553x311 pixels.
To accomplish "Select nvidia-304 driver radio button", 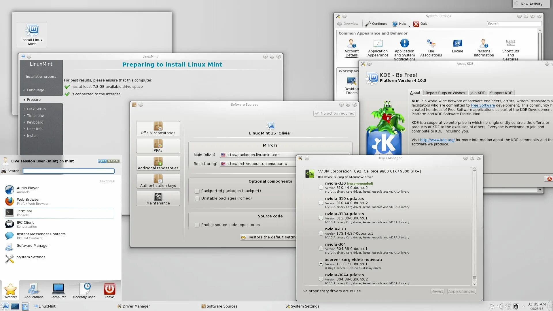I will (x=321, y=249).
